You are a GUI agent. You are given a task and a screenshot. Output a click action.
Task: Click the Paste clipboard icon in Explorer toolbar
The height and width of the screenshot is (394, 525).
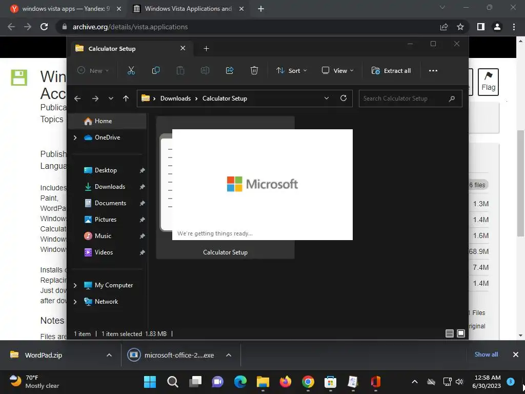coord(180,70)
